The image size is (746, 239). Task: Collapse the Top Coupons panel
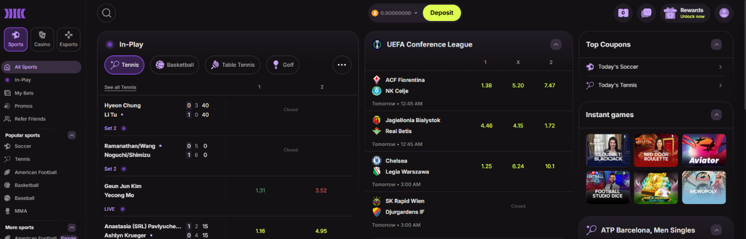tap(717, 44)
